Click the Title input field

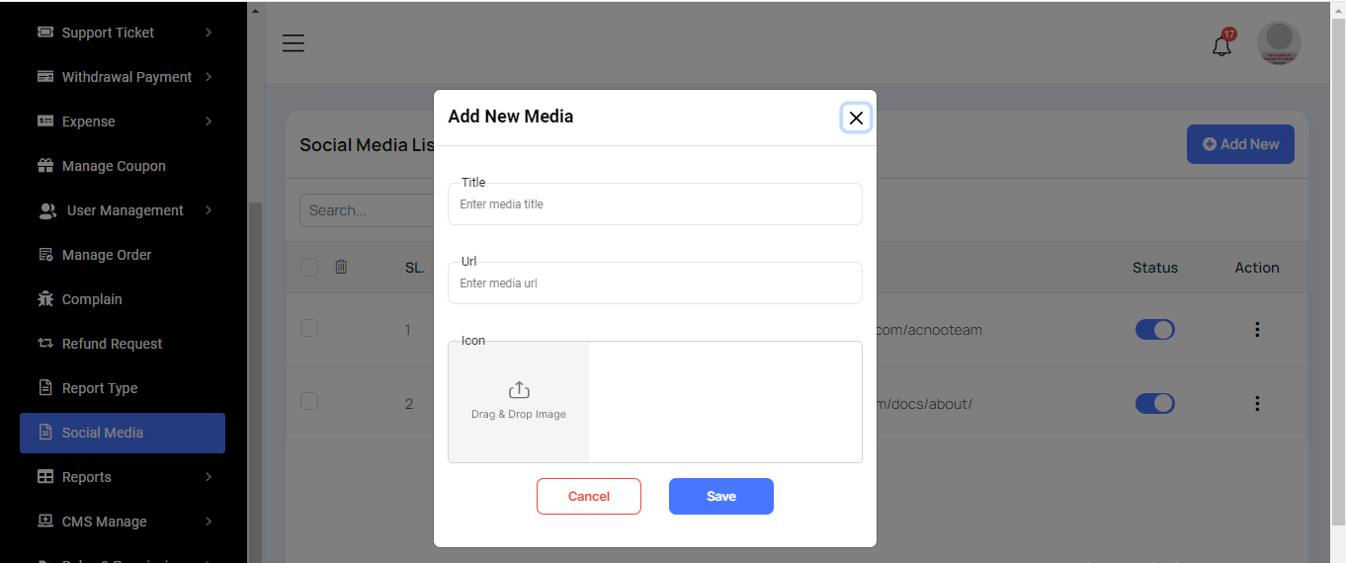click(655, 204)
